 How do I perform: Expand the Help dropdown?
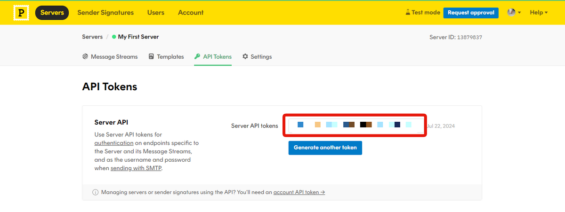539,13
